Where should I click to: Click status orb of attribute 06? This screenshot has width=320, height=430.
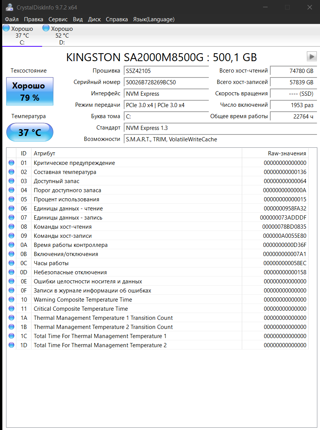[11, 208]
